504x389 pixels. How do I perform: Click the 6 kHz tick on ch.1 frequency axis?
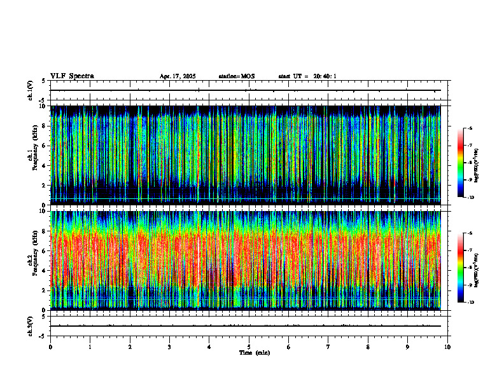pyautogui.click(x=45, y=146)
